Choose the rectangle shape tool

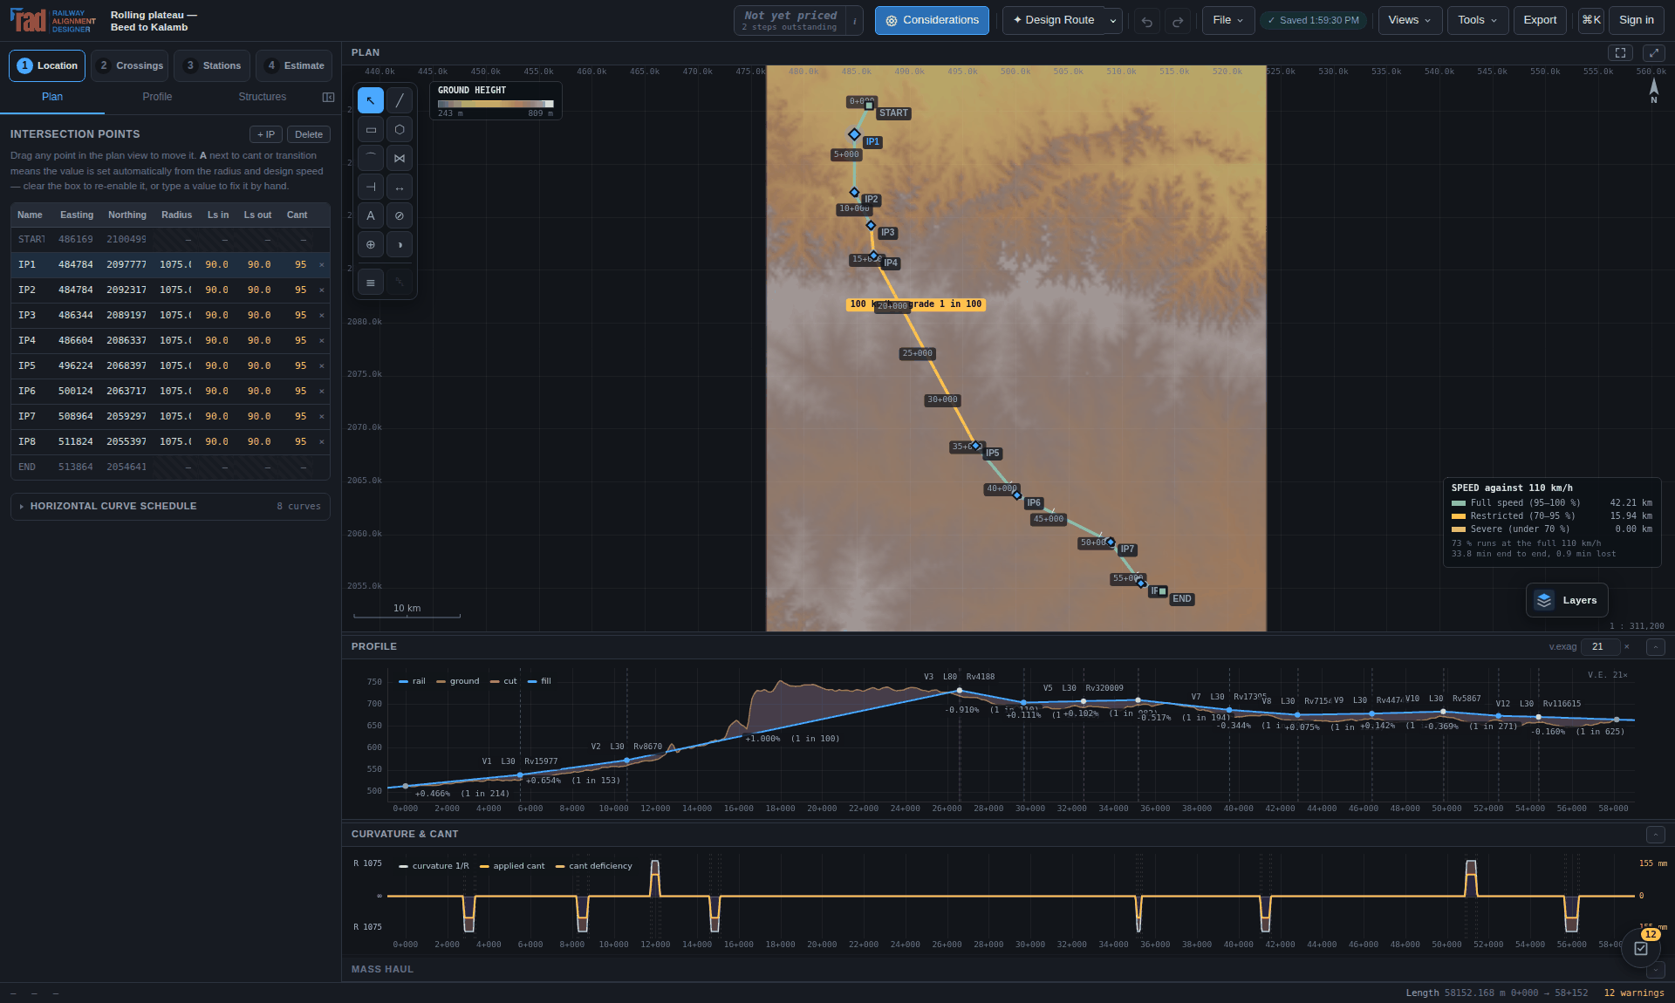coord(371,129)
